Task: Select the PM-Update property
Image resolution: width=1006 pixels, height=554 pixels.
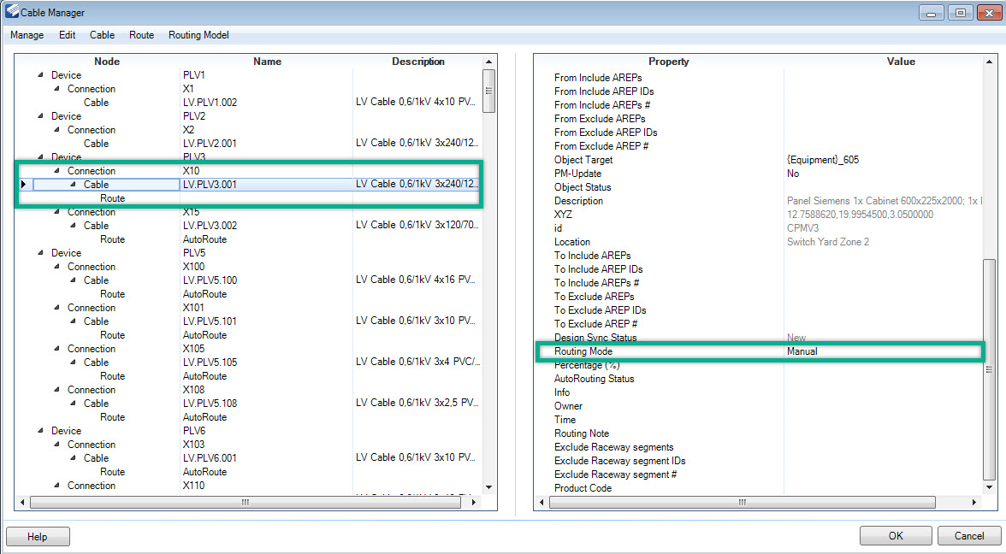Action: click(x=577, y=174)
